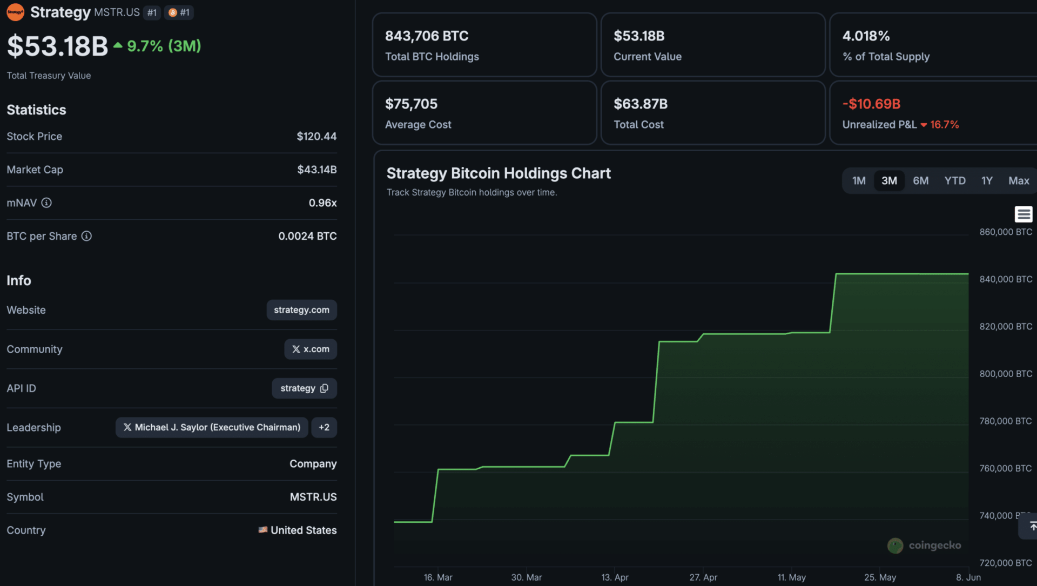Click the coingecko watermark logo
Screen dimensions: 1037x586
click(x=924, y=545)
